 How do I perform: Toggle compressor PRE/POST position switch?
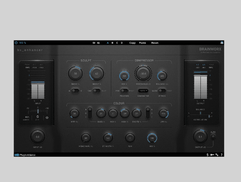coord(124,91)
